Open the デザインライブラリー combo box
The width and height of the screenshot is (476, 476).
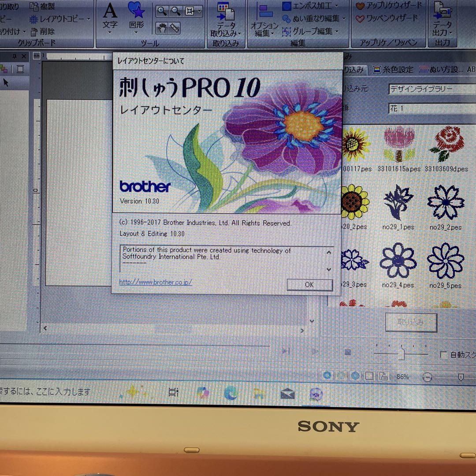pos(432,89)
